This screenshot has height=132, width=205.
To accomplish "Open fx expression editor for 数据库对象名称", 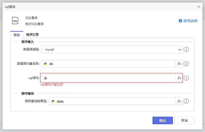I will [179, 64].
